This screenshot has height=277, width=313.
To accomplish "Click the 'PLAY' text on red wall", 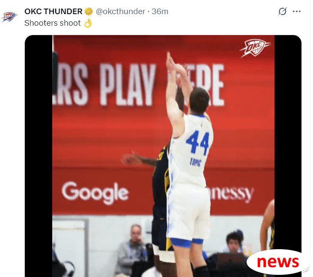I will [128, 85].
